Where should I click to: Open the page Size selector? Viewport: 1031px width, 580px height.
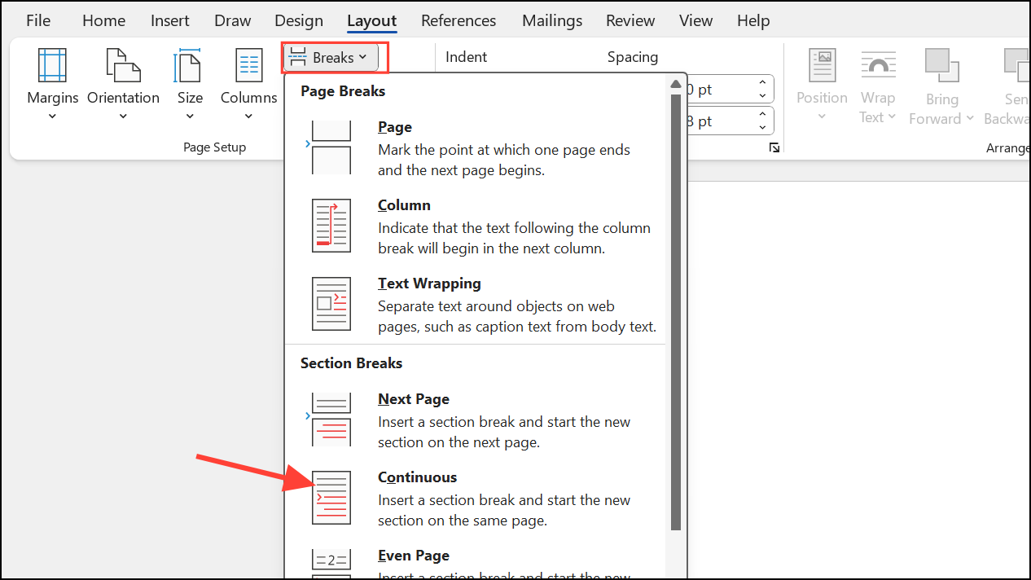point(190,81)
